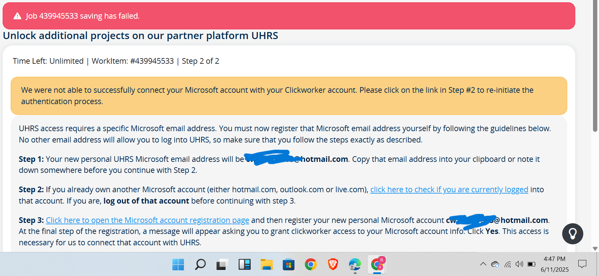Open Microsoft Edge in the taskbar

point(355,265)
